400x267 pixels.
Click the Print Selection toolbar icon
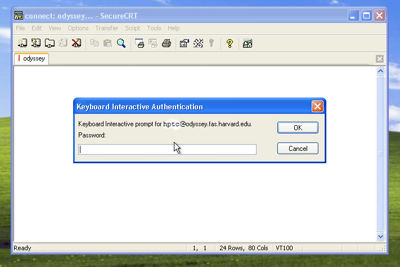tap(153, 43)
